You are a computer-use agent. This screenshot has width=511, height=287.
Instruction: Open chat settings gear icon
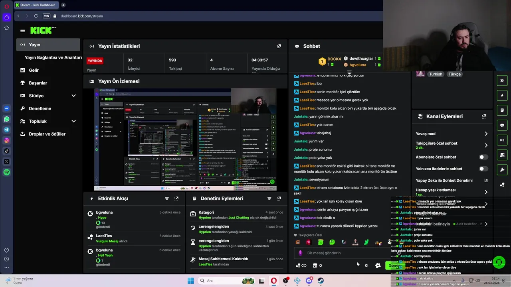pyautogui.click(x=366, y=265)
